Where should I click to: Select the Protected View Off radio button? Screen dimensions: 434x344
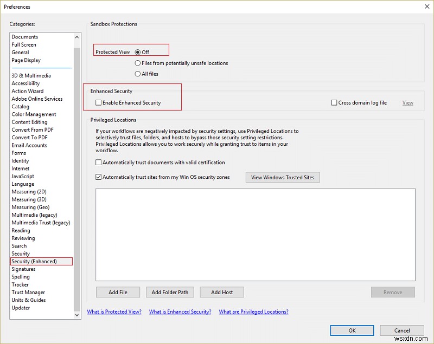pos(138,52)
